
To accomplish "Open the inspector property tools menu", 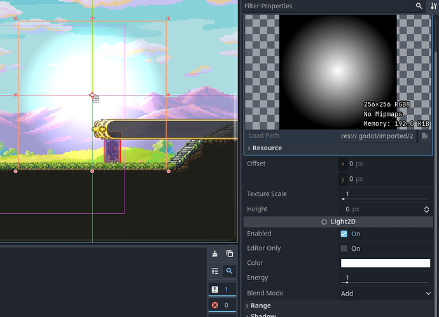I will point(434,6).
